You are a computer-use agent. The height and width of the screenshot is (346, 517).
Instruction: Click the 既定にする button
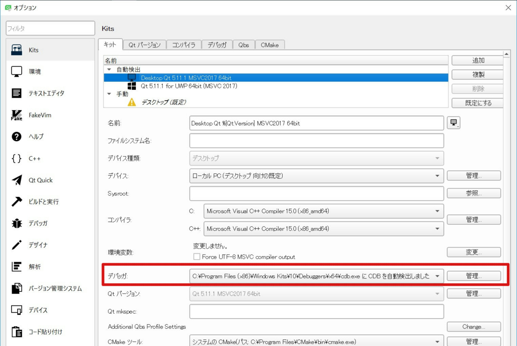(478, 103)
